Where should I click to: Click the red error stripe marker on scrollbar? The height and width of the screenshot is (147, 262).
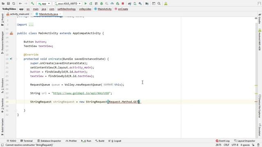[256, 102]
